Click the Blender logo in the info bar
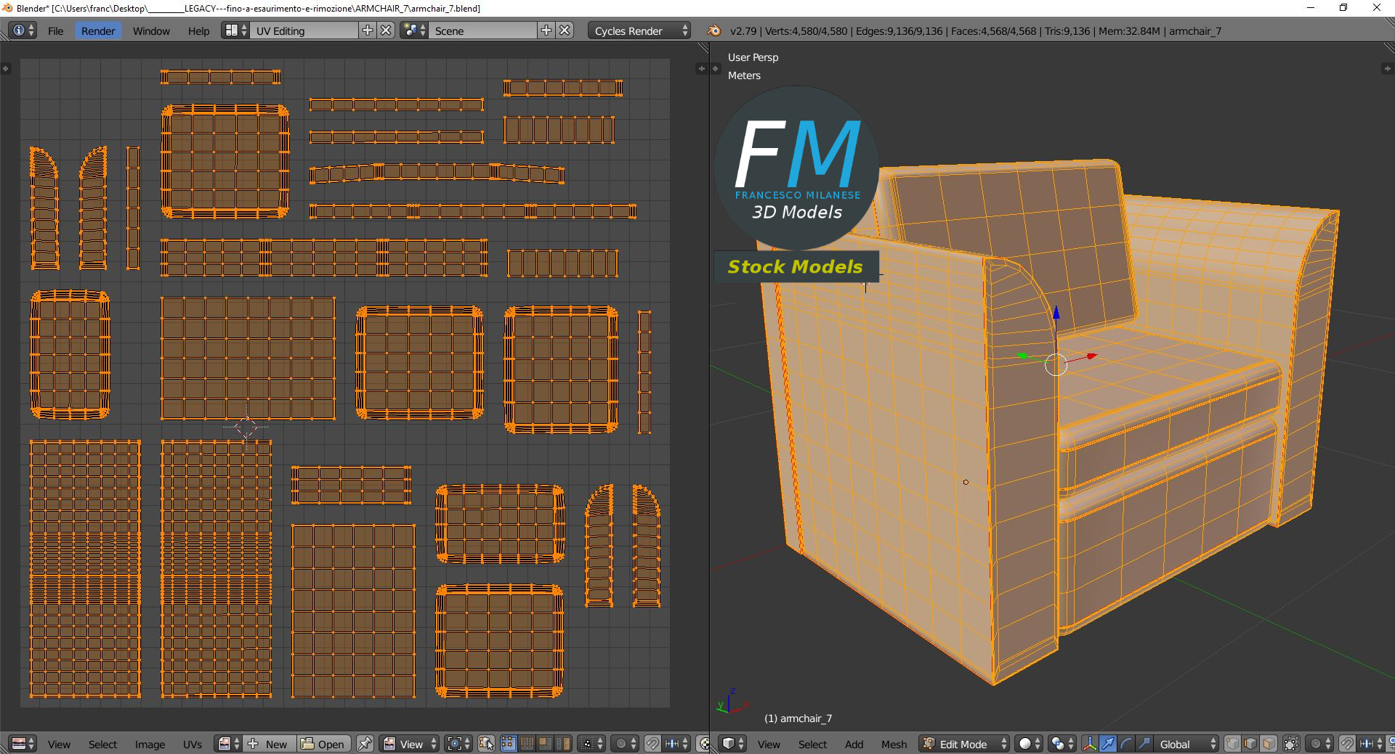 pyautogui.click(x=714, y=30)
